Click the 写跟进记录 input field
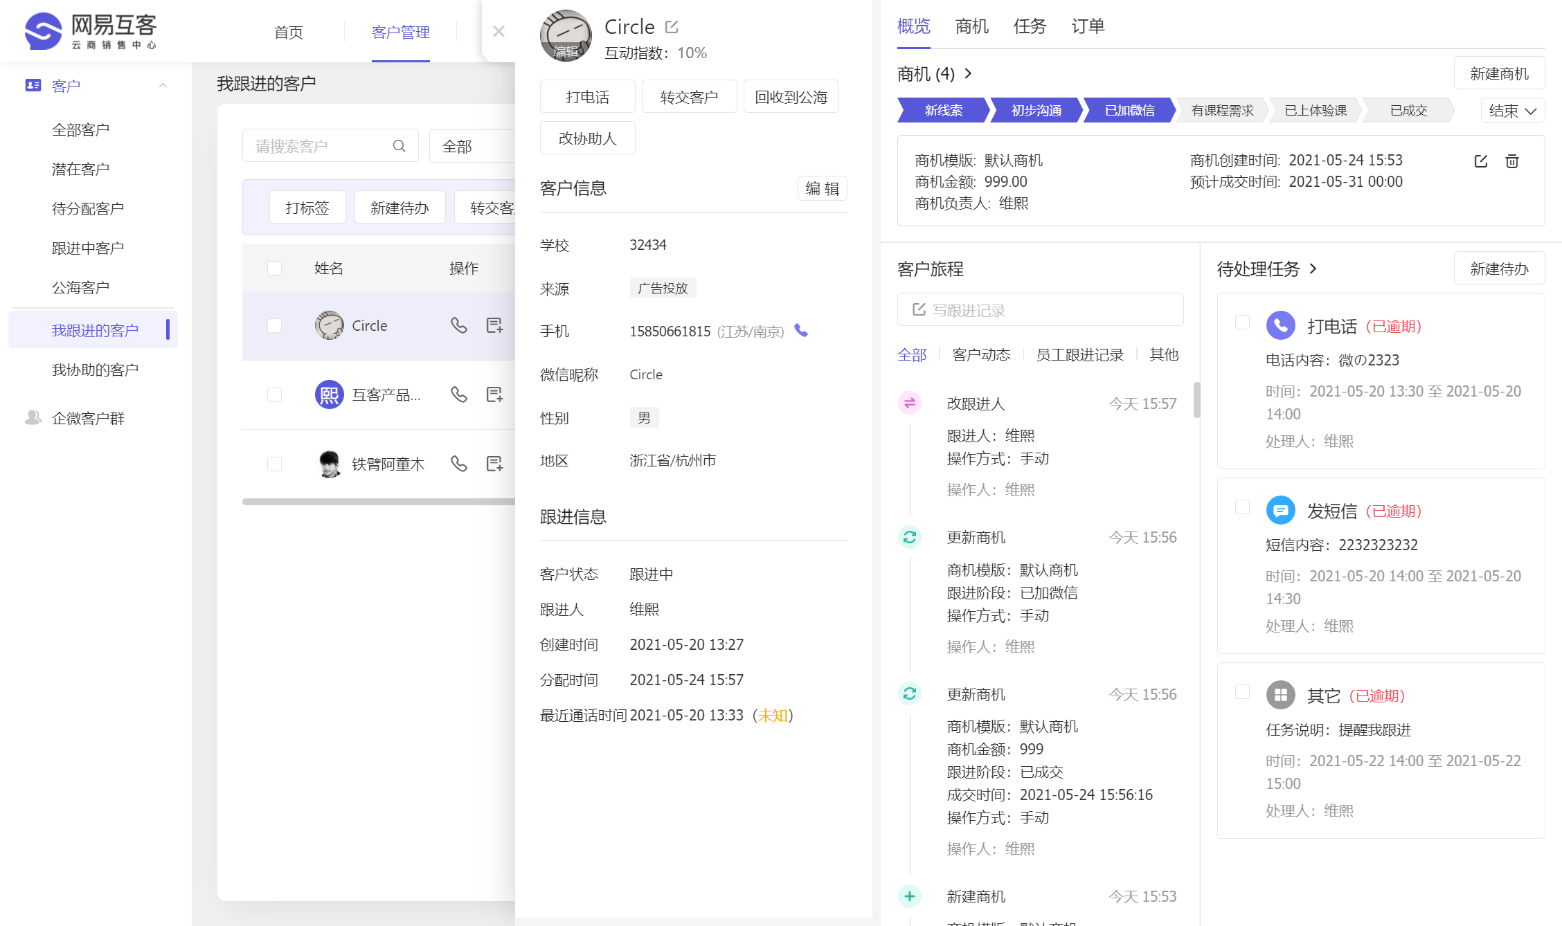Screen dimensions: 1562x926 pyautogui.click(x=1040, y=310)
